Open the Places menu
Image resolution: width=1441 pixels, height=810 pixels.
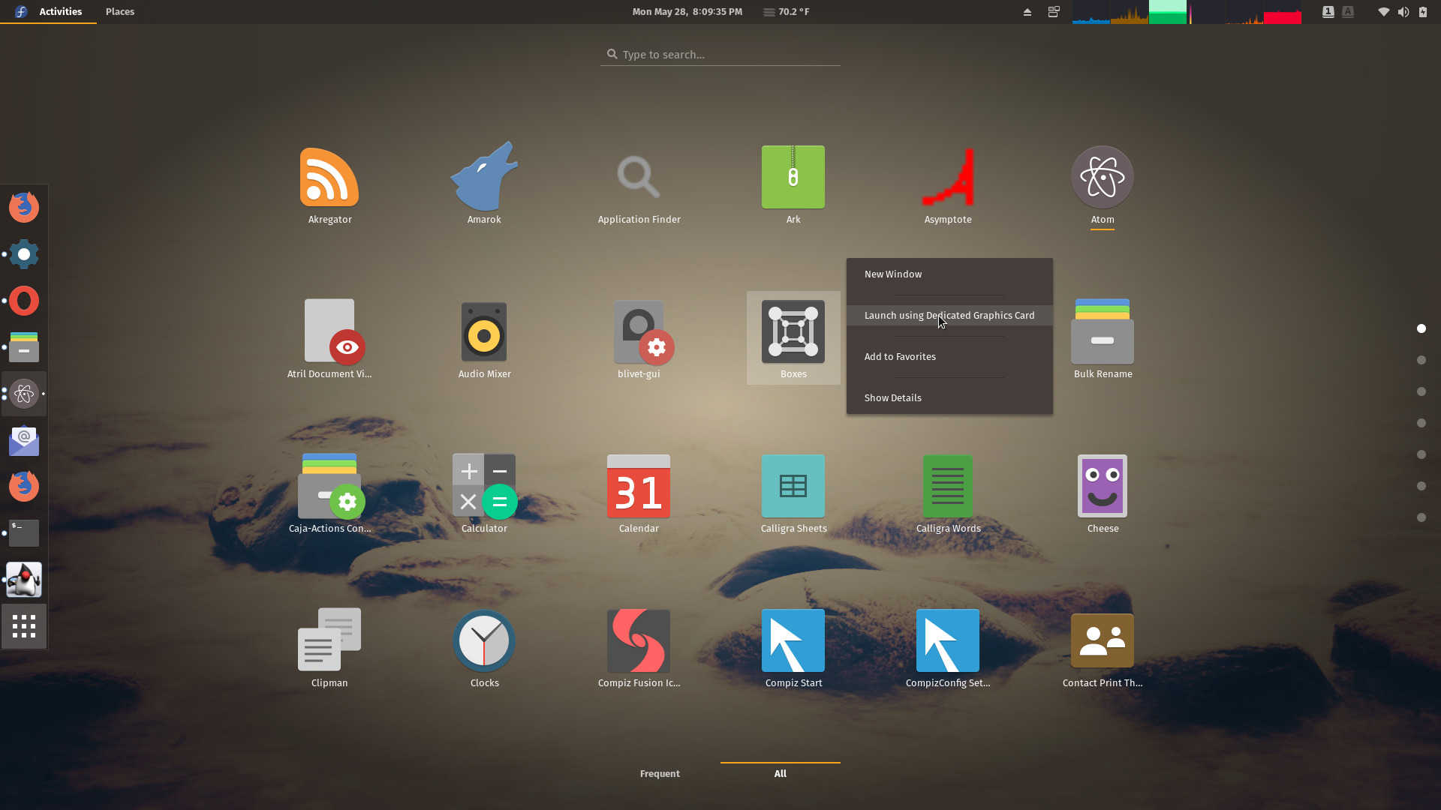[120, 12]
